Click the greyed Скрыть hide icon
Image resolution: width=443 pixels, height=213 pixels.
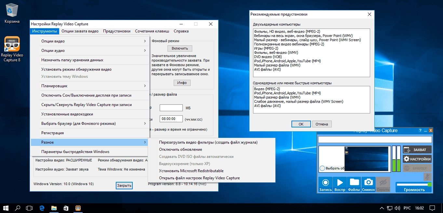(x=383, y=184)
